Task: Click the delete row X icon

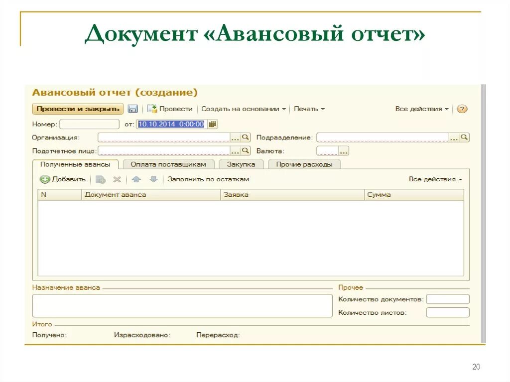Action: point(117,179)
